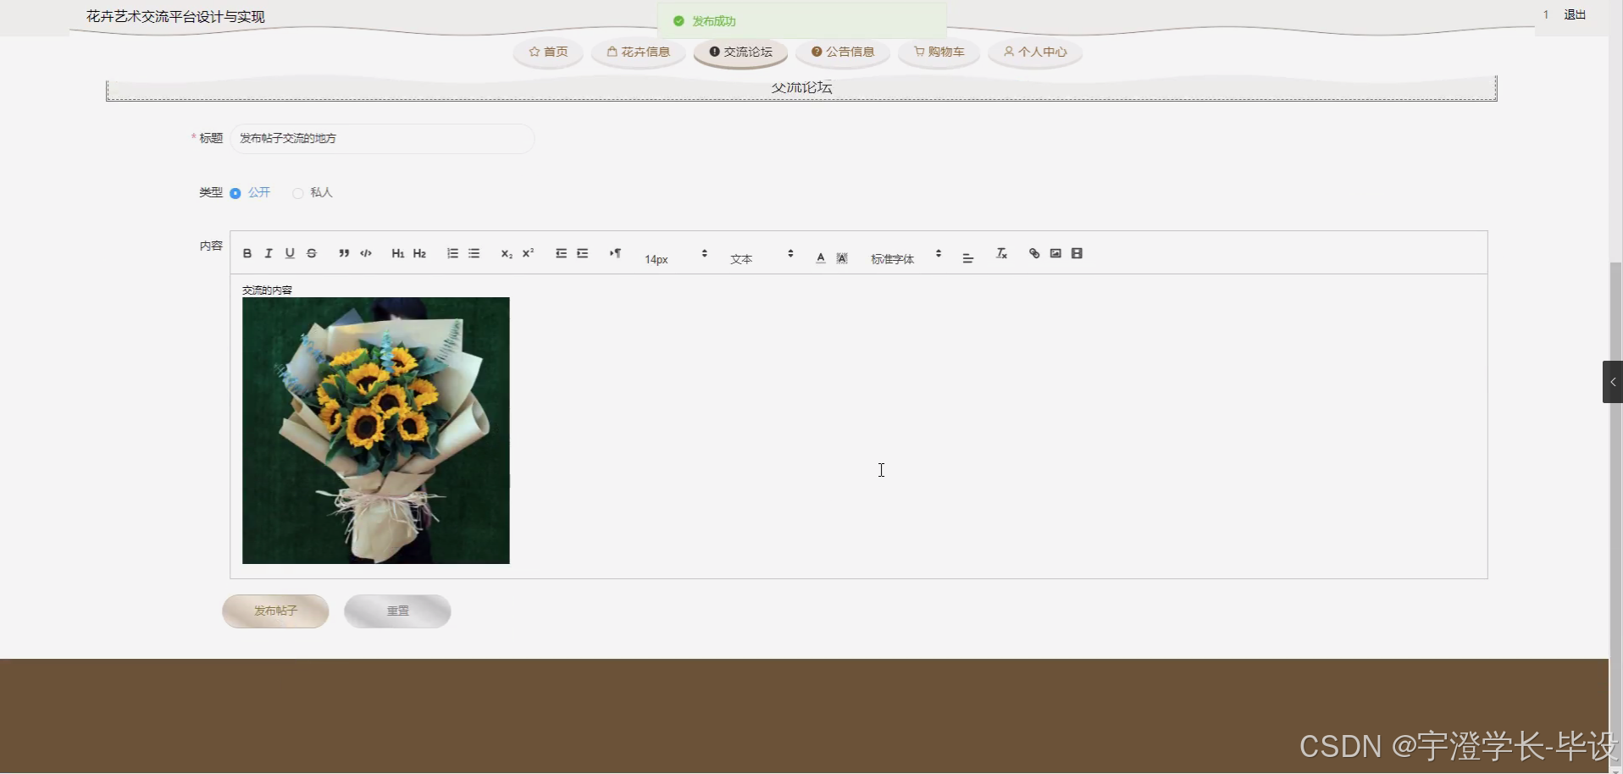Toggle subscript formatting
The image size is (1623, 774).
coord(505,253)
